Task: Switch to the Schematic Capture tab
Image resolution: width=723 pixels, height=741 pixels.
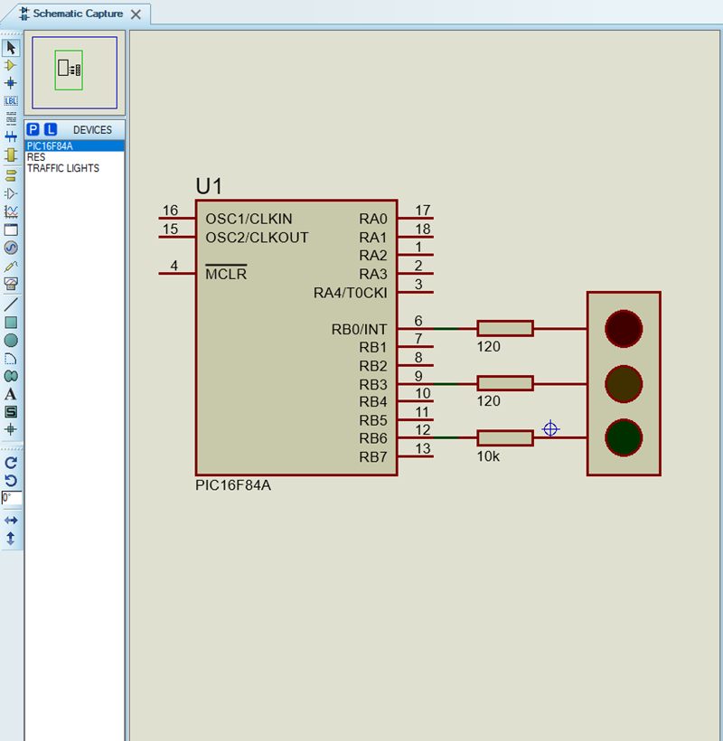Action: pyautogui.click(x=77, y=14)
